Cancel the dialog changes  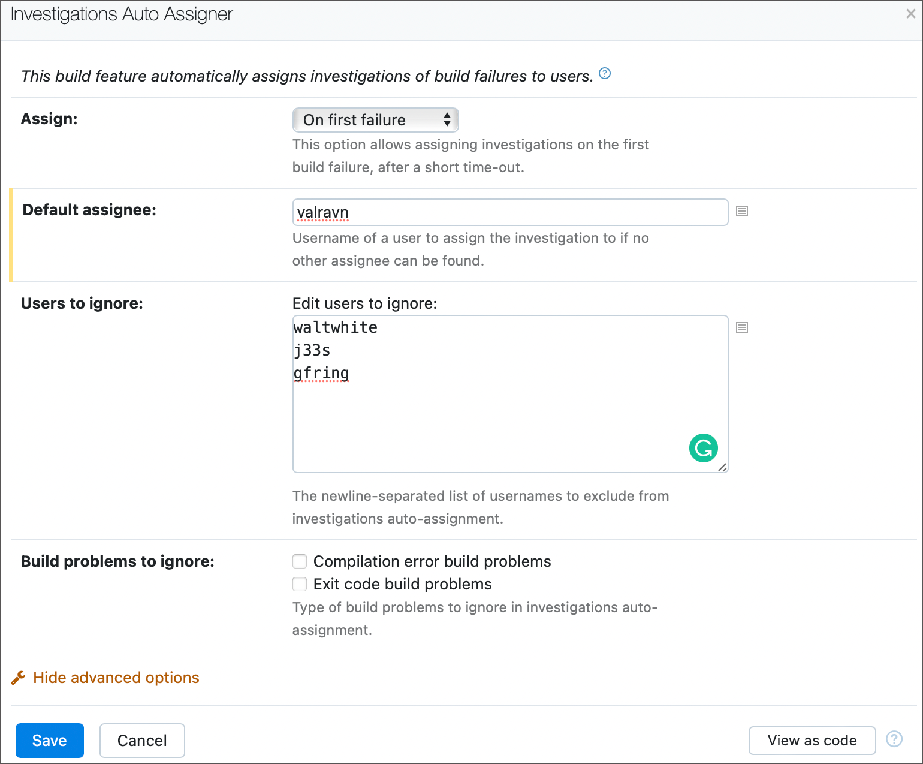point(142,740)
